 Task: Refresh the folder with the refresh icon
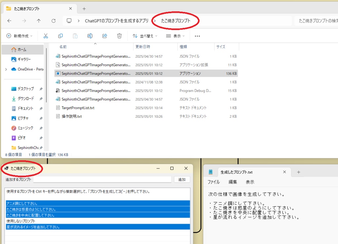point(53,20)
